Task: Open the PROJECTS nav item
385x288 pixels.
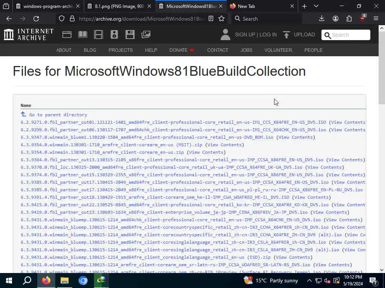Action: point(121,50)
